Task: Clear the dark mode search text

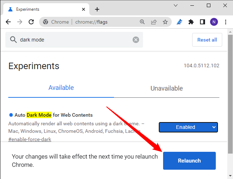Action: click(x=136, y=40)
